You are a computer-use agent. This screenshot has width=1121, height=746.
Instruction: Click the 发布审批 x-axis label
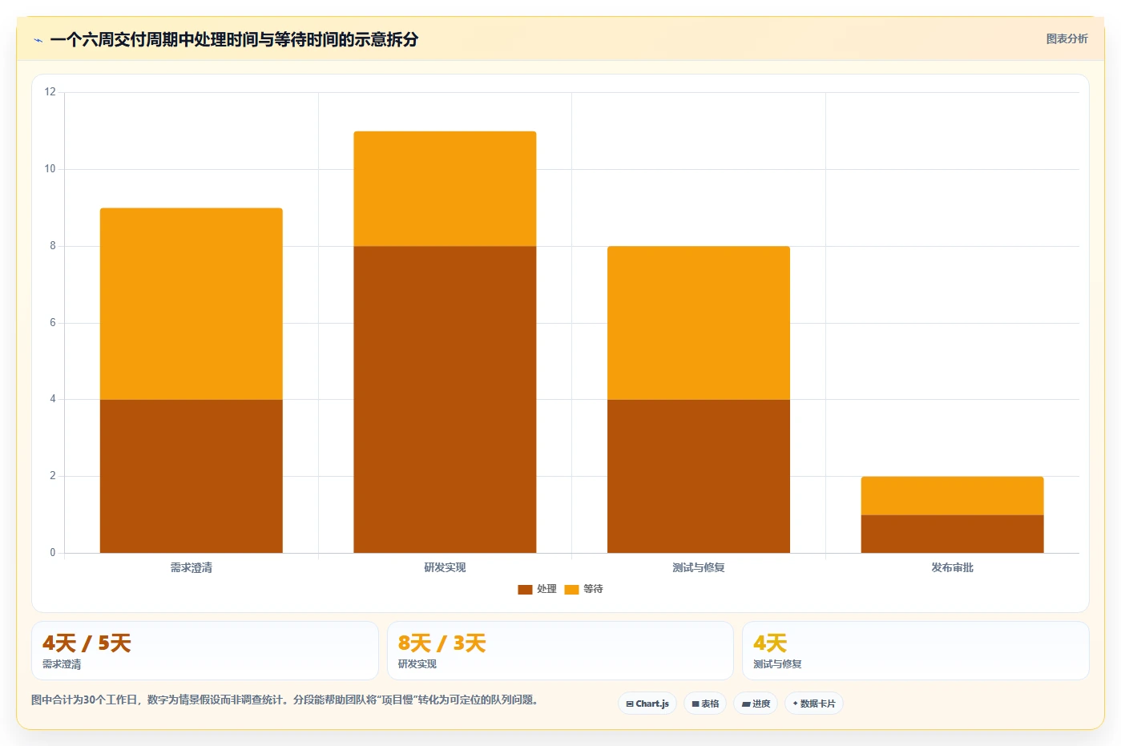coord(952,567)
